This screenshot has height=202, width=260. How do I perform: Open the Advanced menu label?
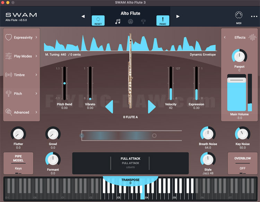coord(21,112)
